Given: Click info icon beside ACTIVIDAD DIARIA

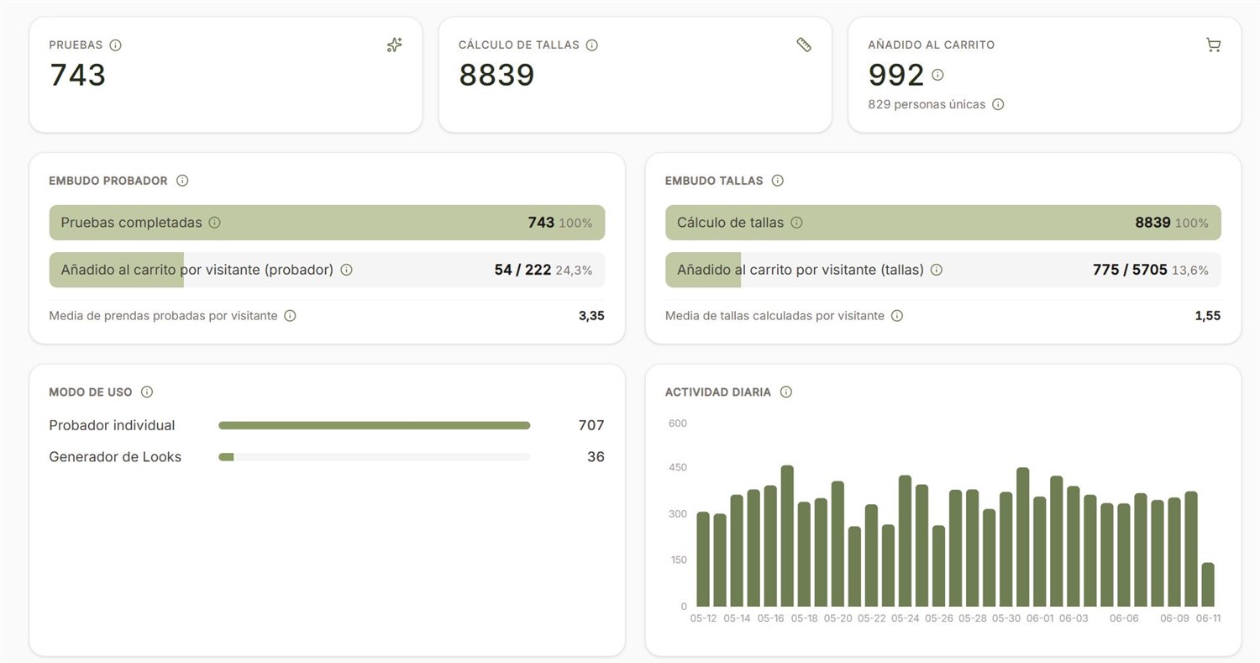Looking at the screenshot, I should 785,392.
